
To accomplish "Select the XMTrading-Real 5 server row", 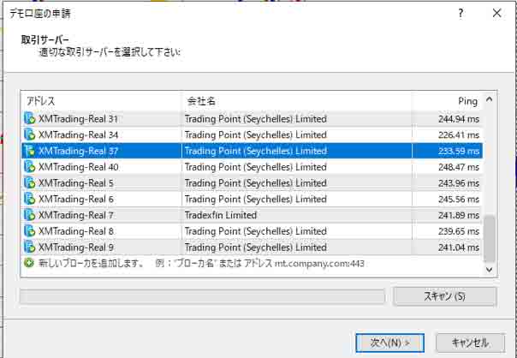I will click(x=252, y=182).
